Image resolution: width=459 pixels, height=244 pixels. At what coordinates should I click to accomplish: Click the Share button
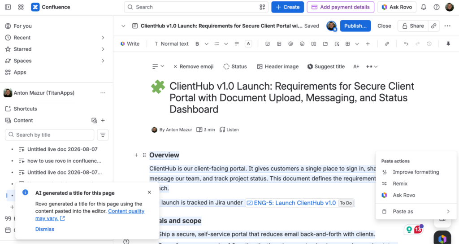click(413, 26)
